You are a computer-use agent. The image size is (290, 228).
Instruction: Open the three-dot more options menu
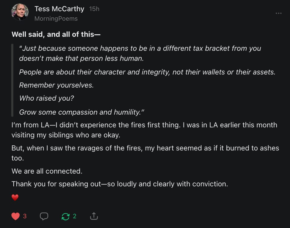point(278,13)
